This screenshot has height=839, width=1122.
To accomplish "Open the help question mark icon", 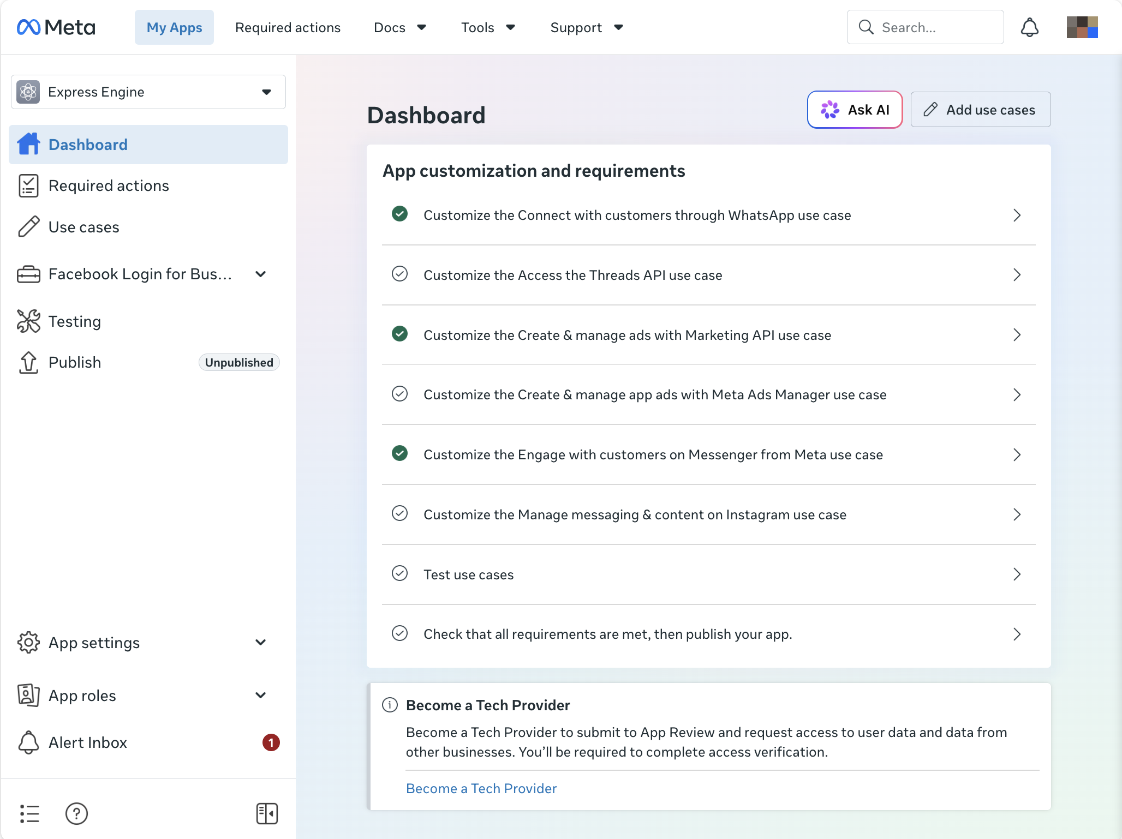I will click(76, 813).
